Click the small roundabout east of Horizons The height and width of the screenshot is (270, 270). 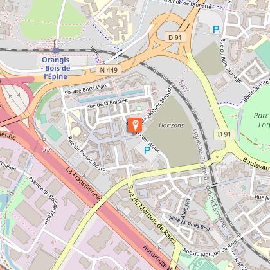(217, 156)
